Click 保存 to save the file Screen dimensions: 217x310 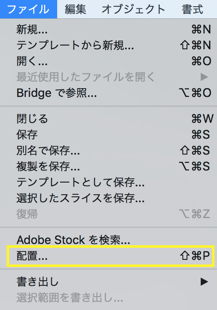coord(108,135)
